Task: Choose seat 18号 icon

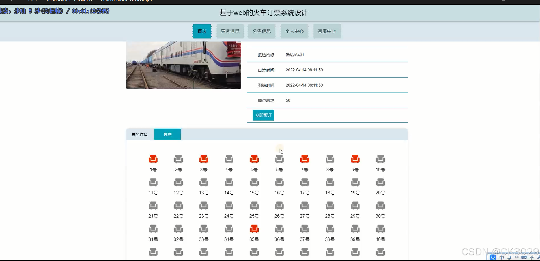Action: [x=330, y=182]
